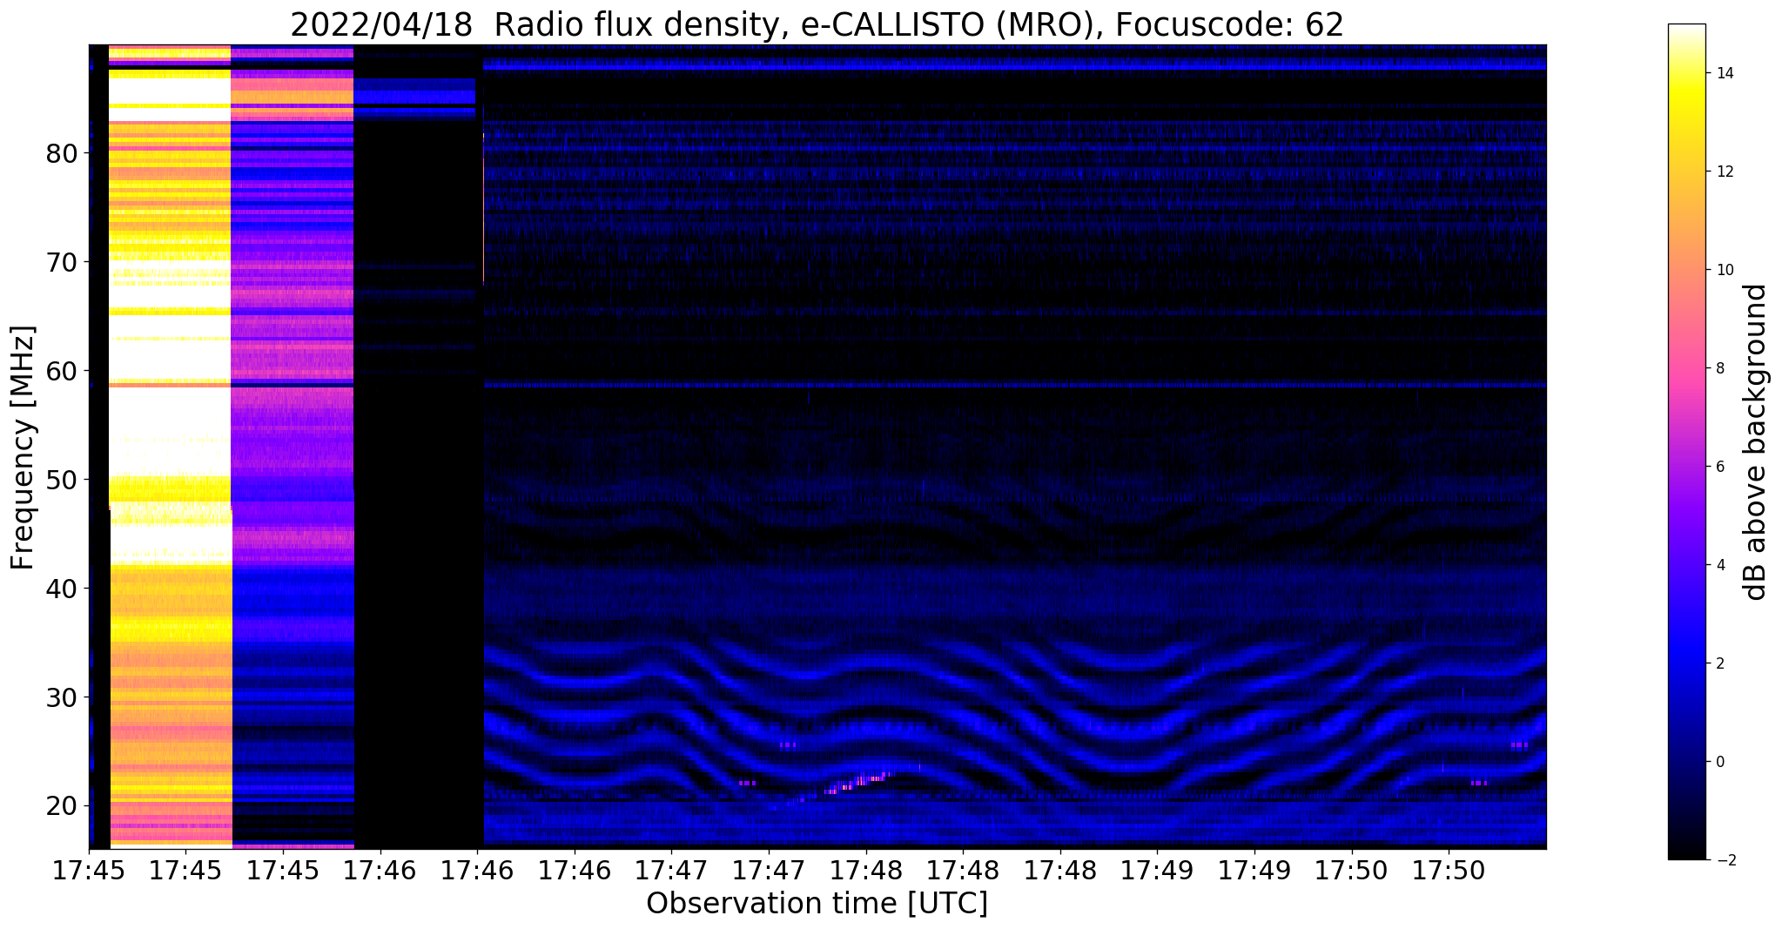The image size is (1782, 929).
Task: Click the "dB above background" colorbar label
Action: 1756,442
